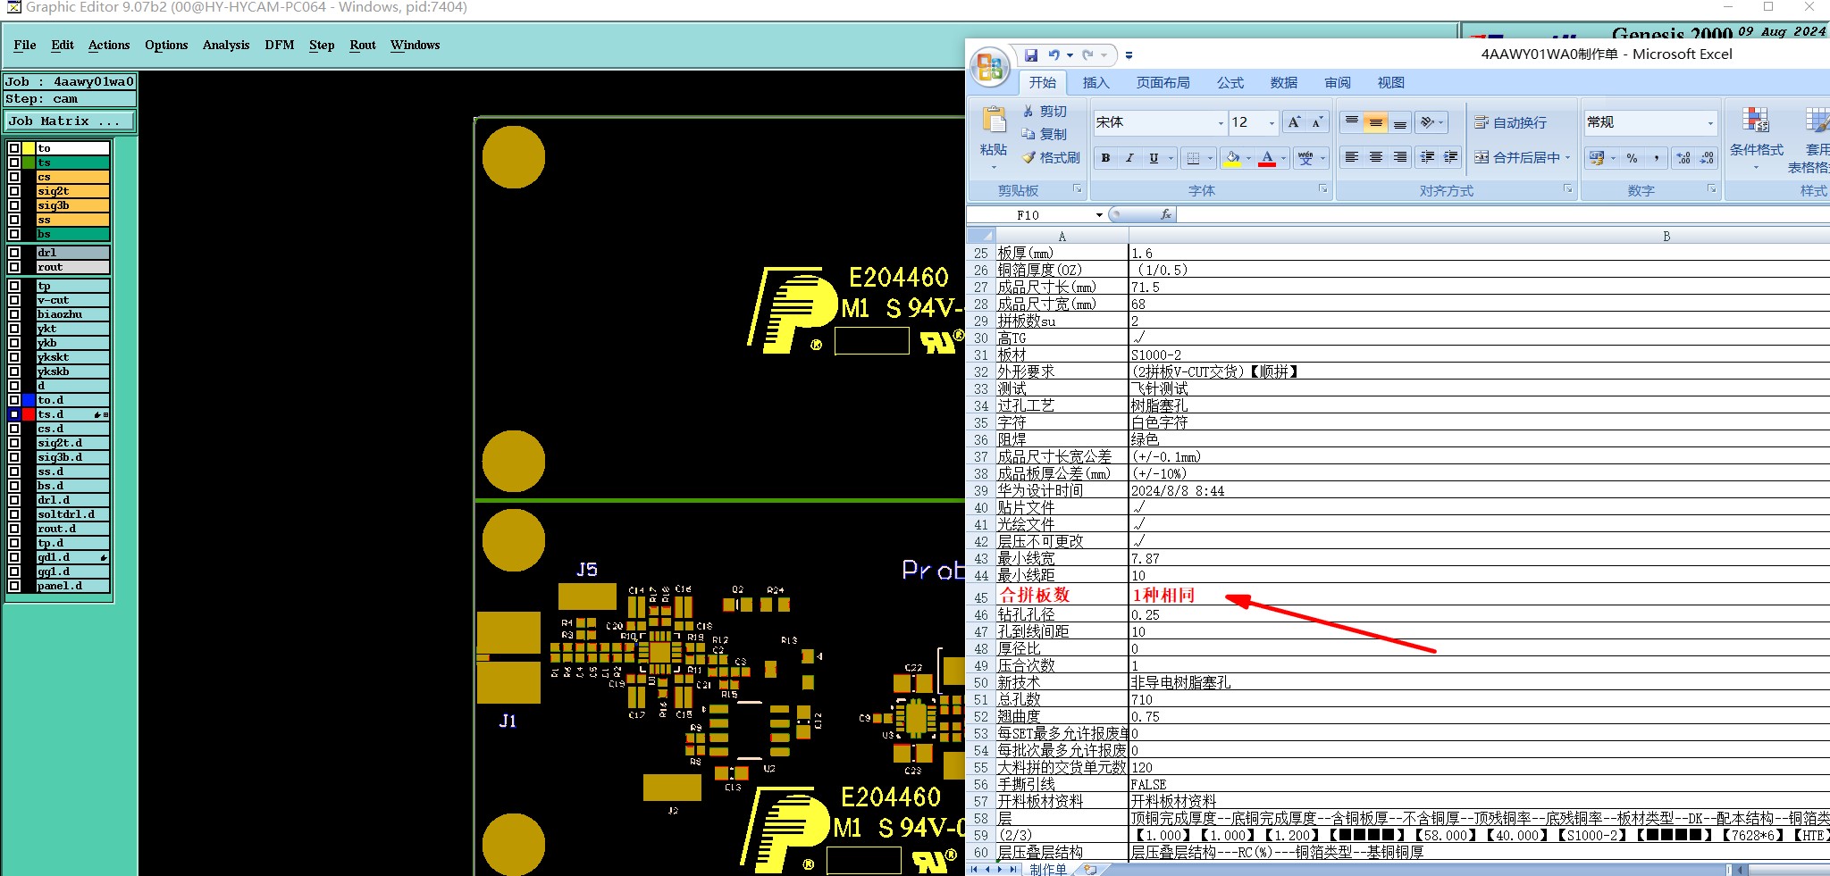
Task: Expand merge and center options arrow
Action: (x=1567, y=157)
